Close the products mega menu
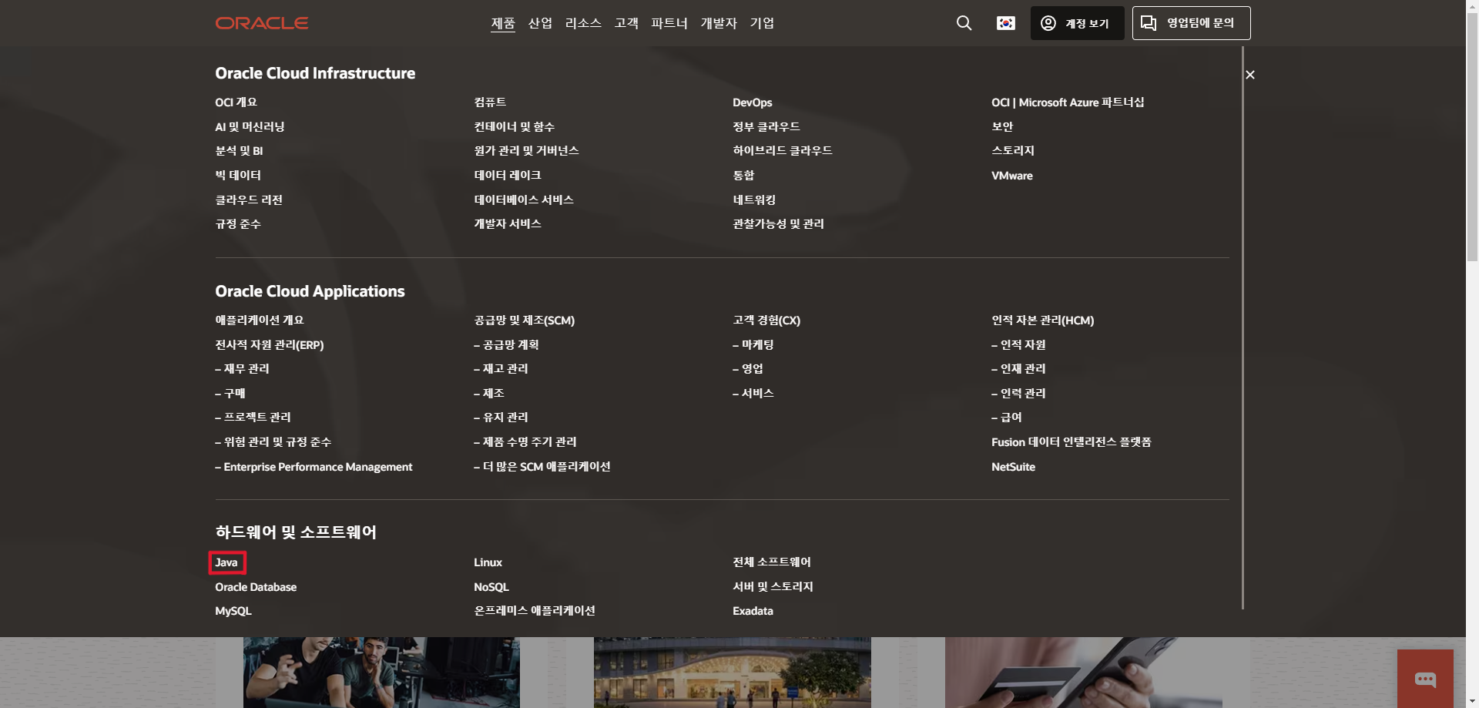This screenshot has height=708, width=1479. [1250, 75]
